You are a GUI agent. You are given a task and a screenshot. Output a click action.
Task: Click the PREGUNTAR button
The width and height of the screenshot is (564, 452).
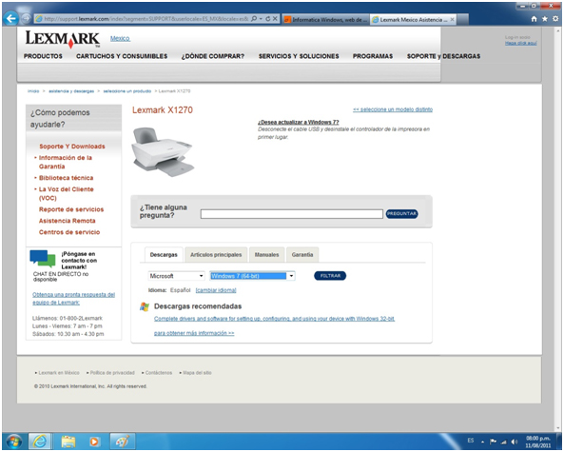(x=401, y=214)
